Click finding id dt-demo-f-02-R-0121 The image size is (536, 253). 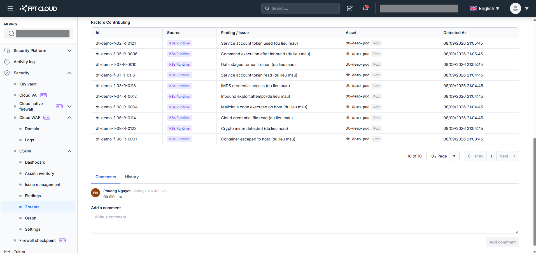(116, 43)
